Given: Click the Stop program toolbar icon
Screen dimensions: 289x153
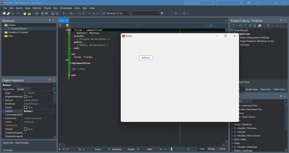Looking at the screenshot, I should (84, 13).
